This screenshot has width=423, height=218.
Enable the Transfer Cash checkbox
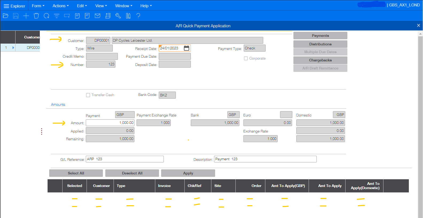coord(88,95)
